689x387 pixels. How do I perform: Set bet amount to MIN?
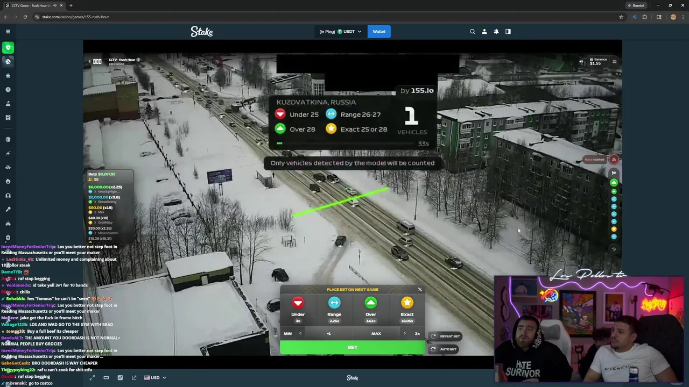(x=287, y=334)
